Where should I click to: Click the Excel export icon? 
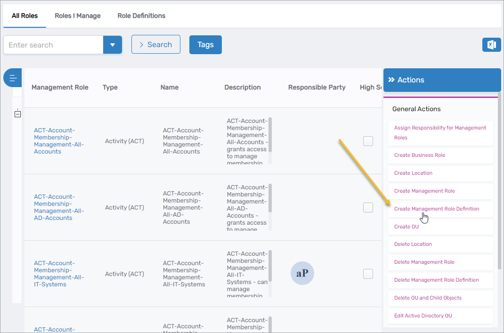pos(491,45)
